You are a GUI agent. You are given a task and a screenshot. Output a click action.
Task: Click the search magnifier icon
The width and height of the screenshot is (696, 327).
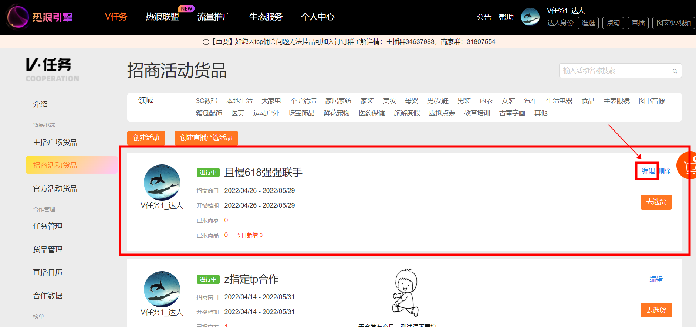coord(675,71)
